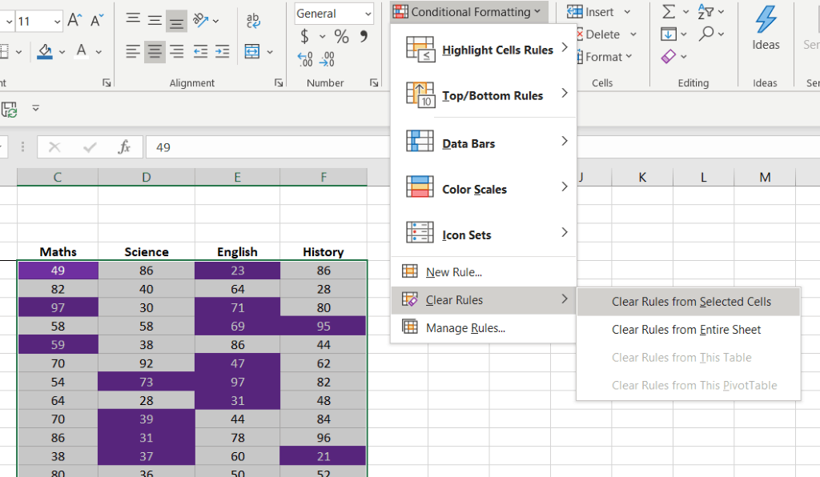This screenshot has width=820, height=477.
Task: Decrease the indent
Action: 200,51
